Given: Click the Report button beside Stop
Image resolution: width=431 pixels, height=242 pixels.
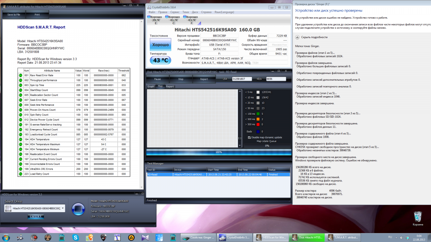Looking at the screenshot, I should point(204,79).
